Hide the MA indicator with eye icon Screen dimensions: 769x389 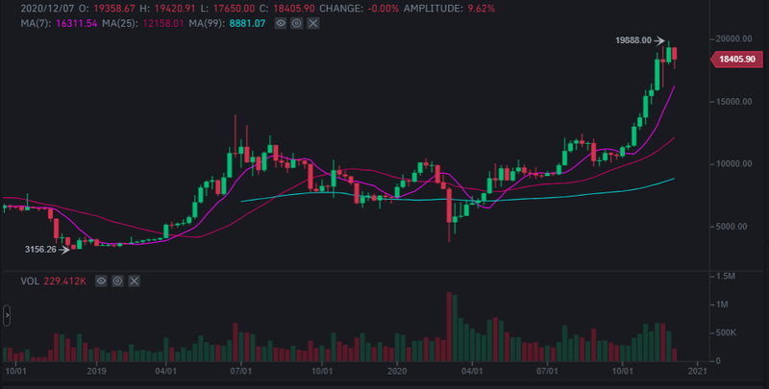[279, 20]
